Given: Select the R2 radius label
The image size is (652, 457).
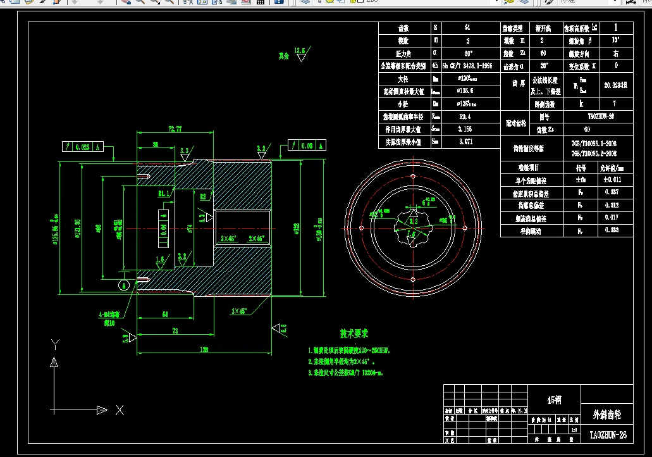Looking at the screenshot, I should click(203, 196).
